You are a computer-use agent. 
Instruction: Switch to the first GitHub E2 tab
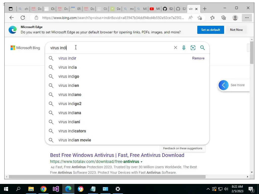(x=168, y=9)
